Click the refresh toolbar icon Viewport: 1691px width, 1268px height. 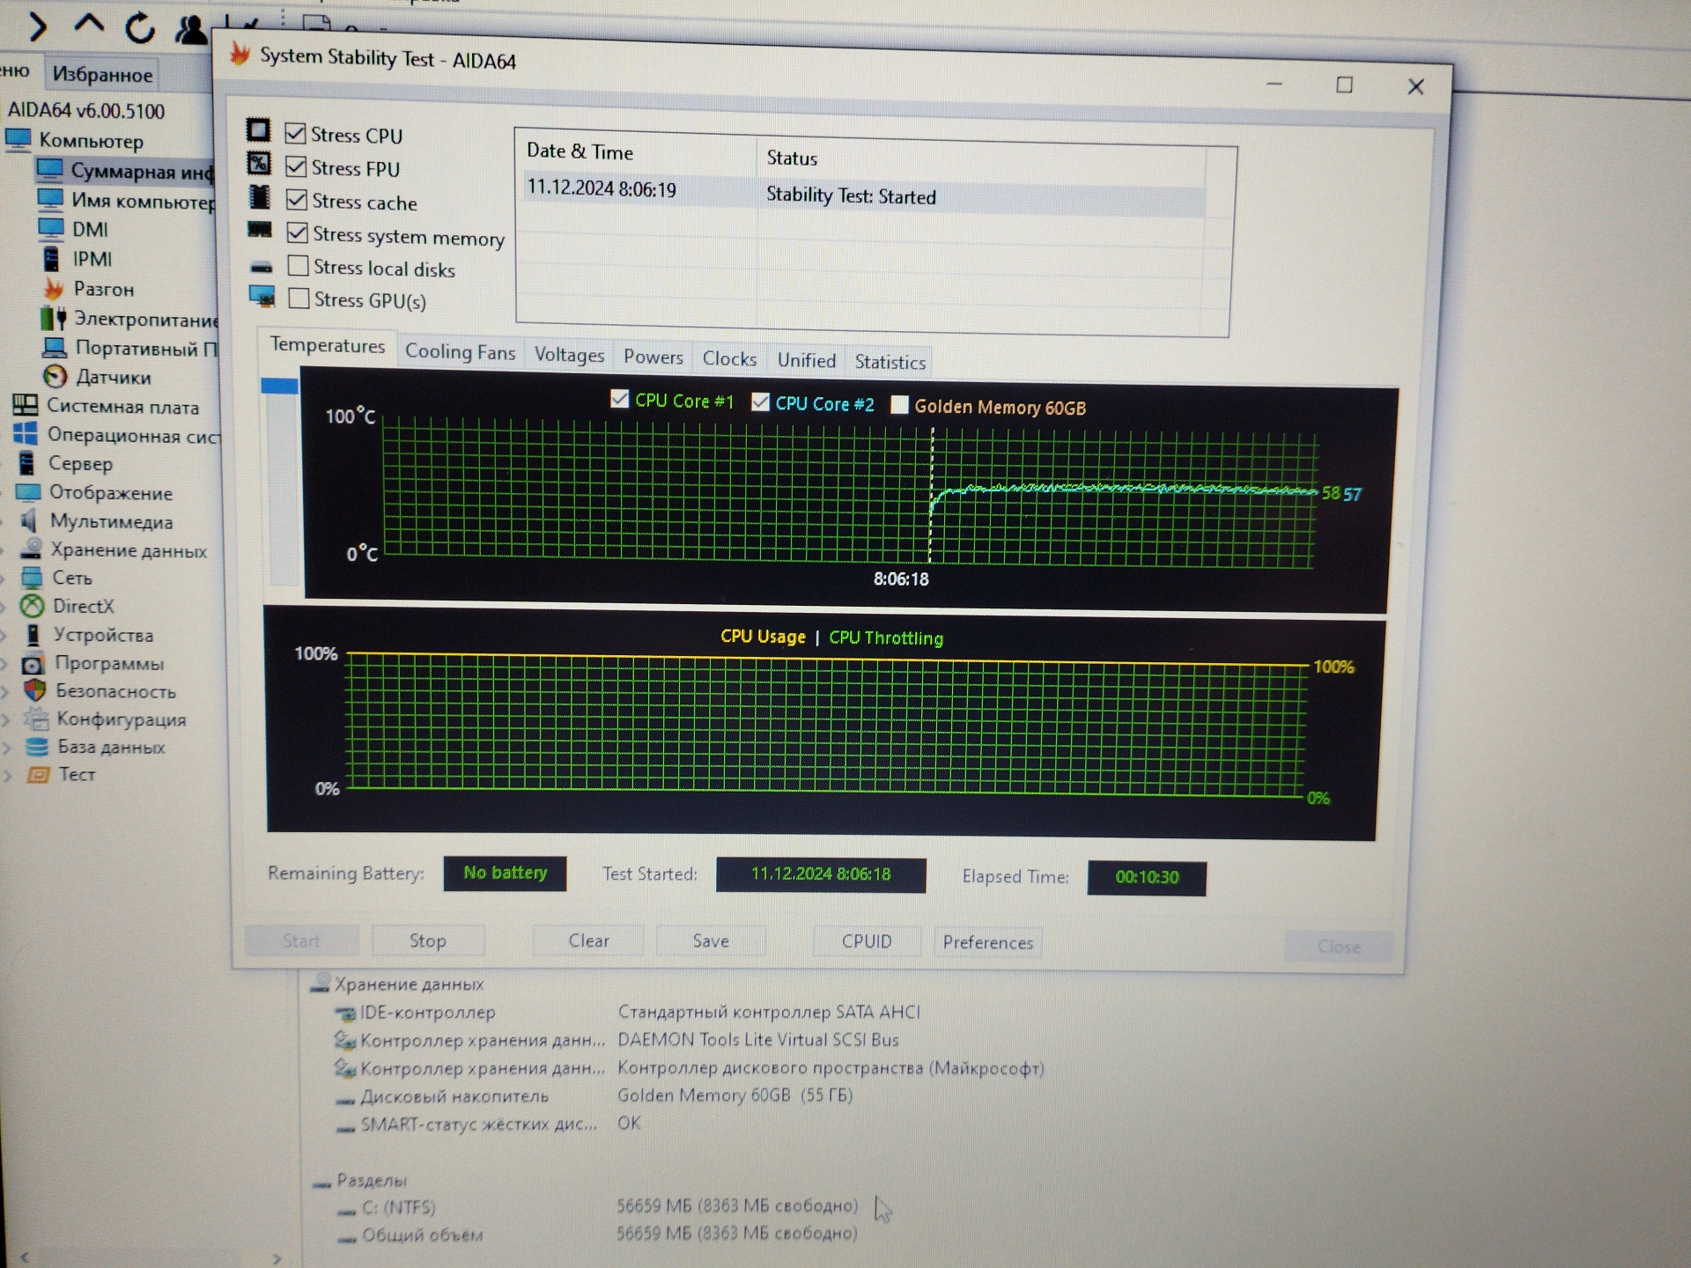click(139, 27)
